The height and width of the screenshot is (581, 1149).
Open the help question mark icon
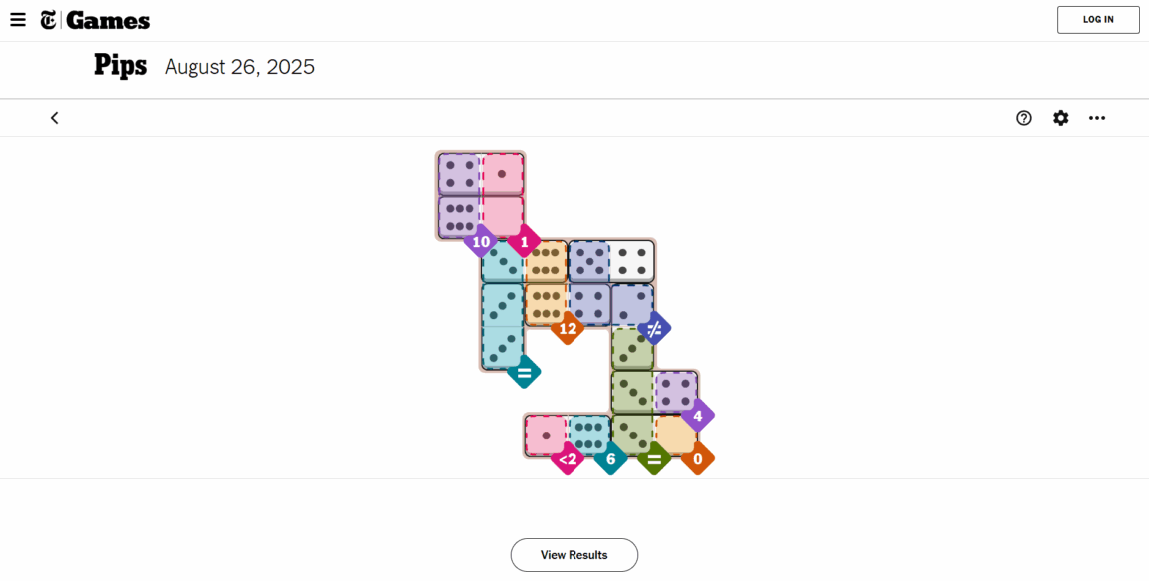pos(1024,118)
